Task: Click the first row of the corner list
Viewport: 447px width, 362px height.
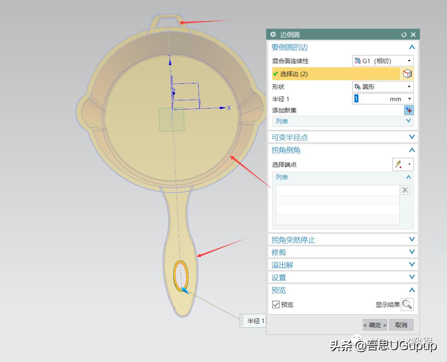Action: pos(338,191)
